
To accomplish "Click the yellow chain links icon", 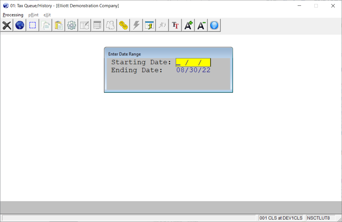I will [x=123, y=25].
